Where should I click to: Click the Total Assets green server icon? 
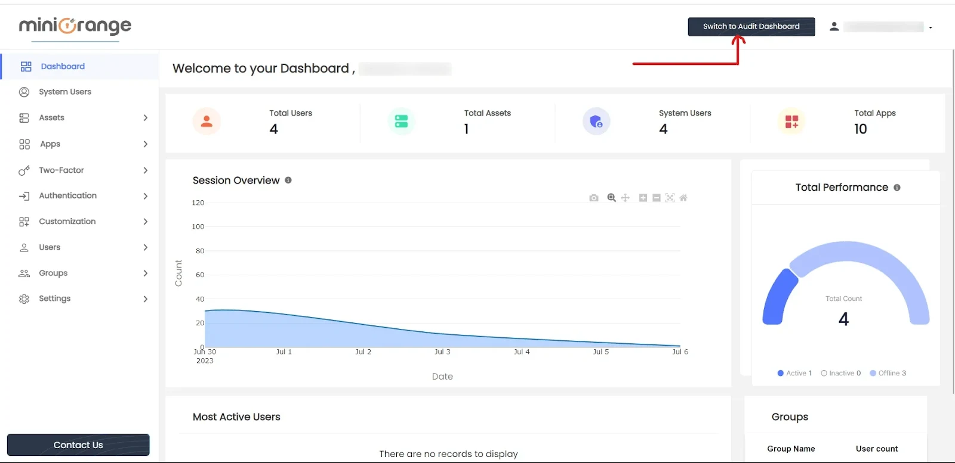(401, 122)
